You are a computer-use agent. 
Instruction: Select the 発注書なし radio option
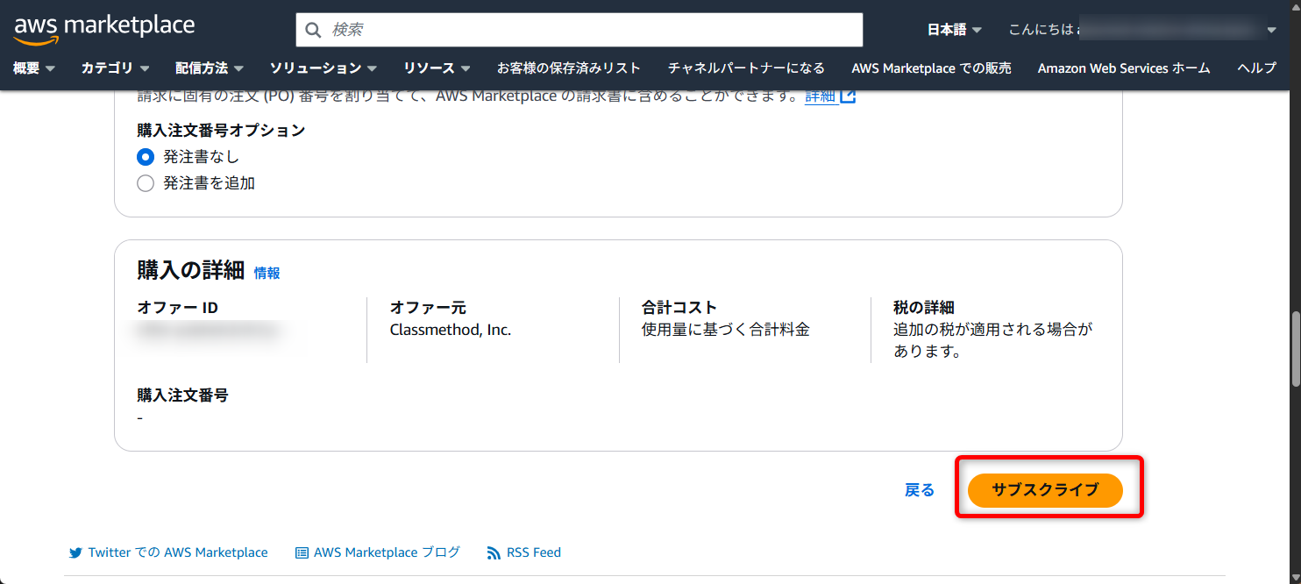pos(146,157)
